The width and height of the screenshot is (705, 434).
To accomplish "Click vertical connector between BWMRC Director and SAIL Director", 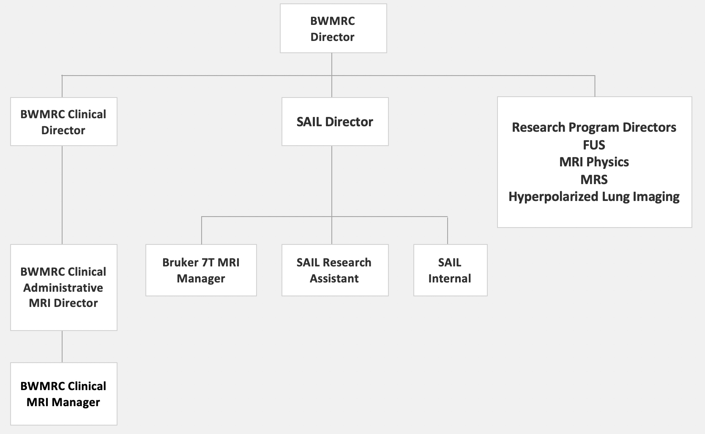I will pos(332,87).
